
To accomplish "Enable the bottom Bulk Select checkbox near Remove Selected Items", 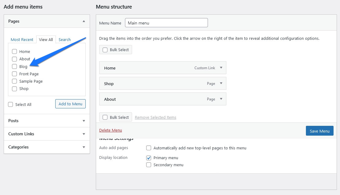I will [x=105, y=117].
